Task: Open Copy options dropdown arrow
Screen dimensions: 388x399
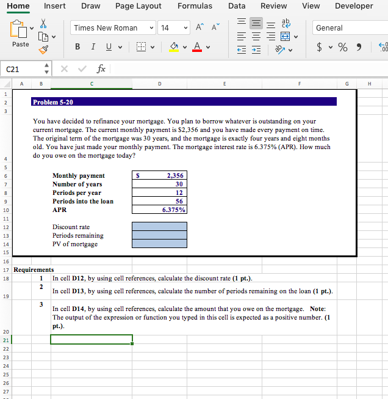Action: point(54,37)
